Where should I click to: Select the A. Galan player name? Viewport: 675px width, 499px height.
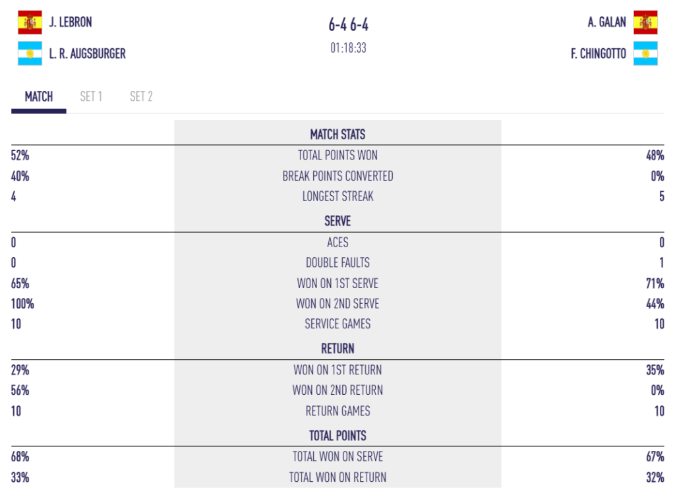coord(607,22)
